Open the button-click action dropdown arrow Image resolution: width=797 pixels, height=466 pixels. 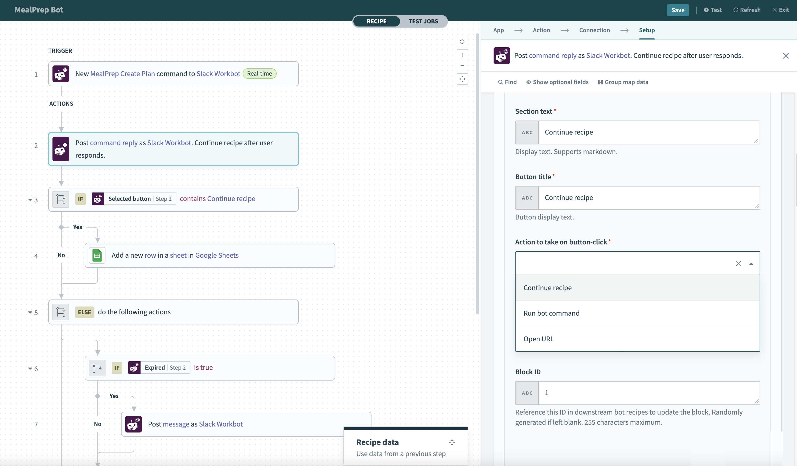pos(752,263)
